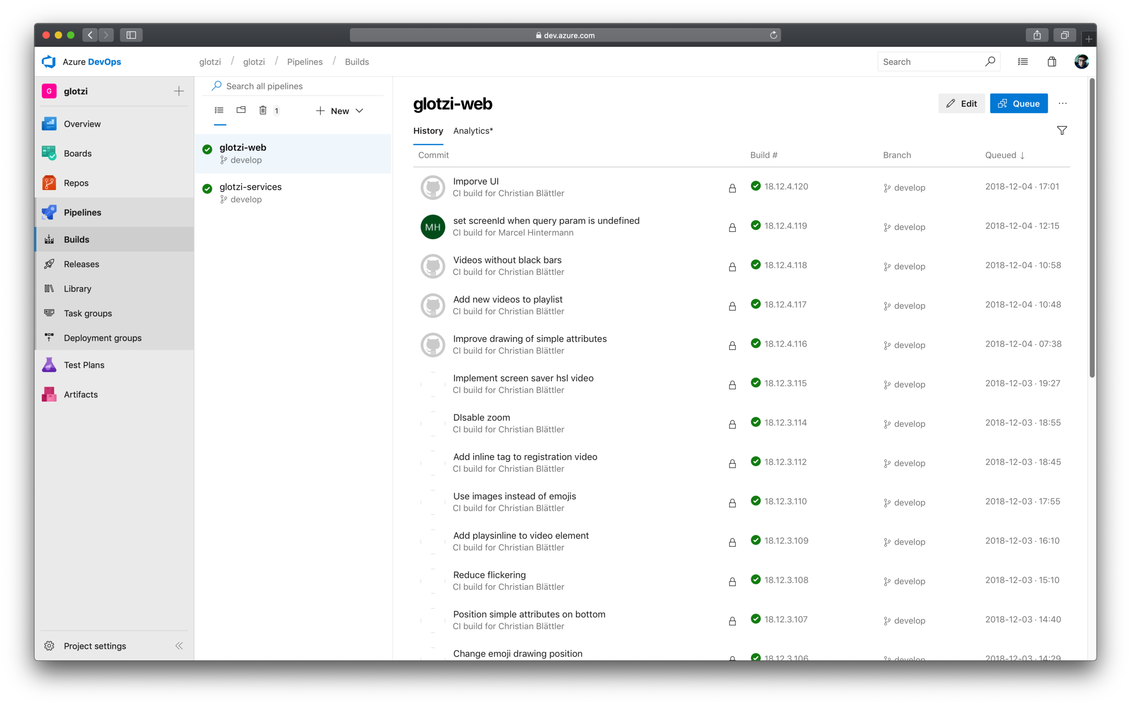Open commit 'Reduce flickering'
The height and width of the screenshot is (706, 1131).
489,574
